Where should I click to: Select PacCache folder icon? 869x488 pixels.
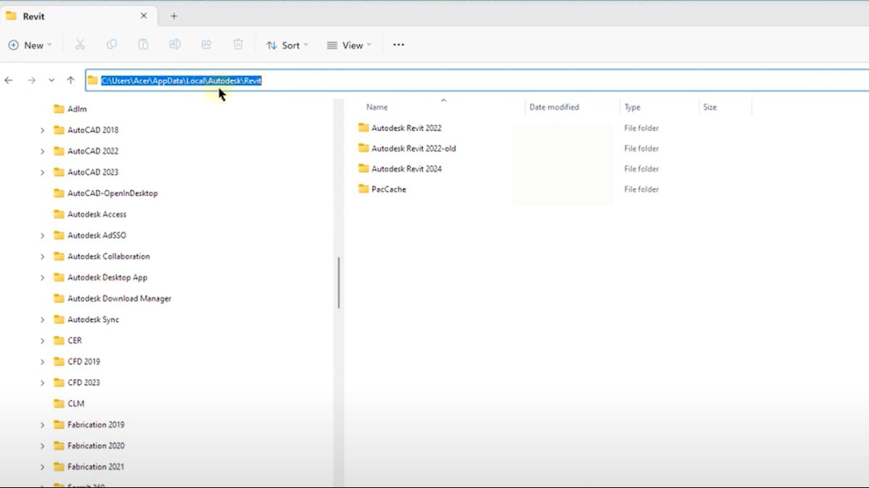pos(364,189)
